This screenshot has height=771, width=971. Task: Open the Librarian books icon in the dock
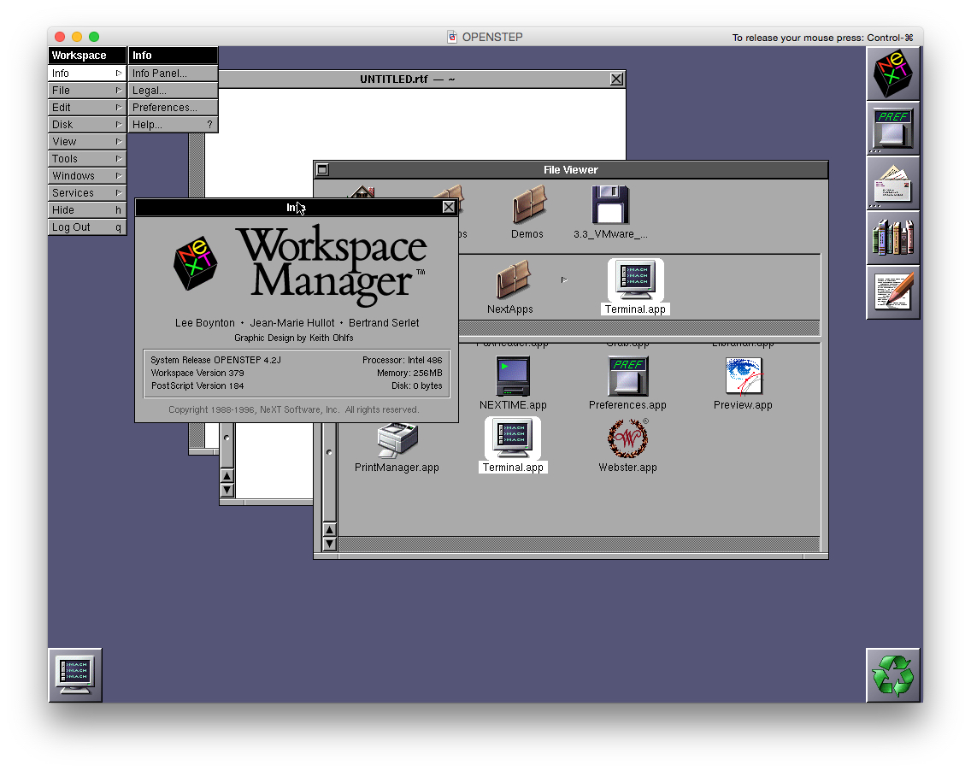pyautogui.click(x=893, y=237)
